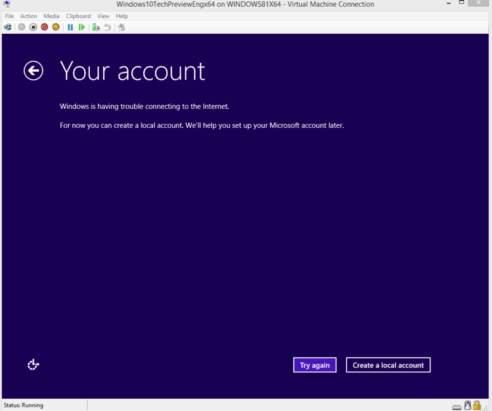Reset the VM with the green play icon
The width and height of the screenshot is (492, 411).
point(82,27)
